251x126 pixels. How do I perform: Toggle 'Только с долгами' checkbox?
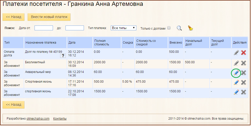point(169,28)
